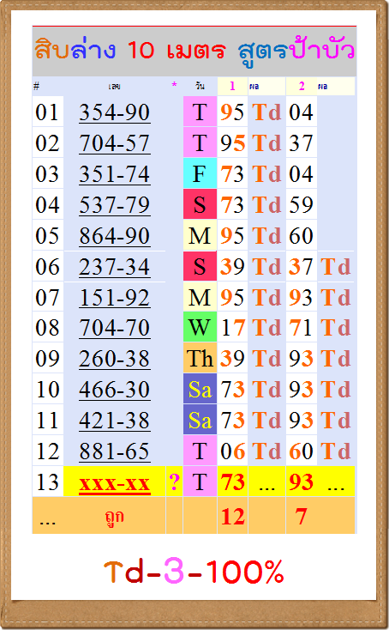Select the underlined number 351-74
The width and height of the screenshot is (389, 630).
click(114, 174)
